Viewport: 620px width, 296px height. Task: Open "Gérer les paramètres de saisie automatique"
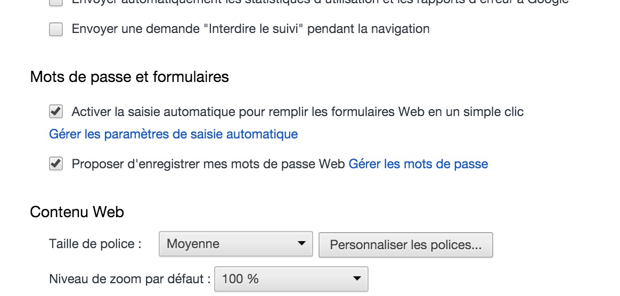173,134
